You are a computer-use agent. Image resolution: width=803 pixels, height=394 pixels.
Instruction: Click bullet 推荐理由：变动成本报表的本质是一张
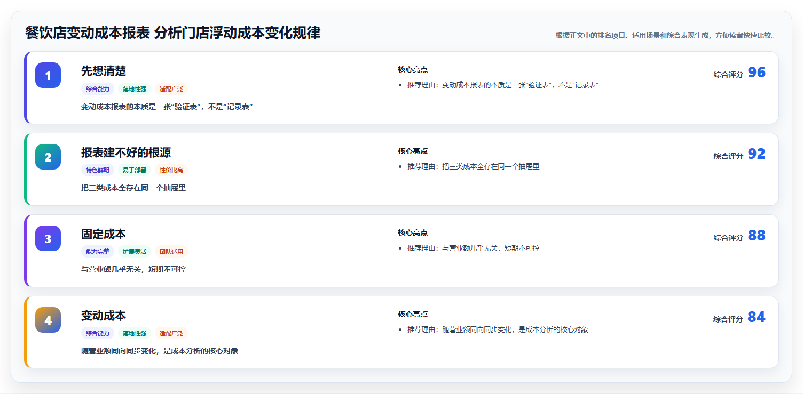[x=503, y=85]
